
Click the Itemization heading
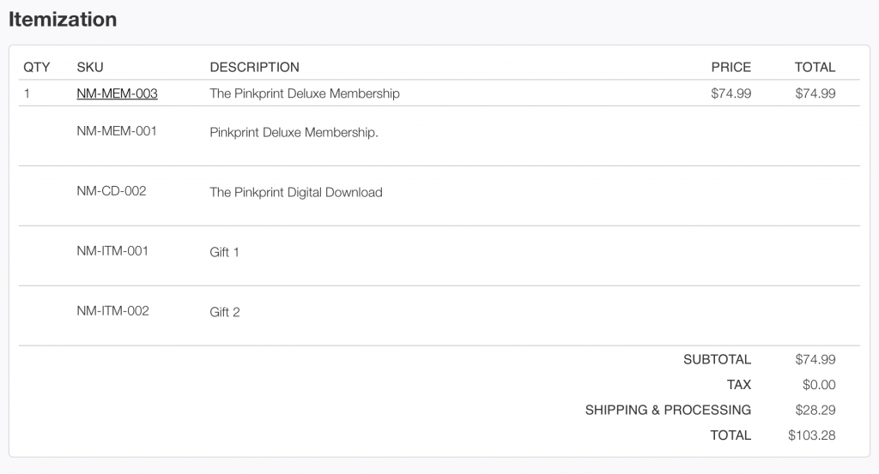tap(63, 19)
